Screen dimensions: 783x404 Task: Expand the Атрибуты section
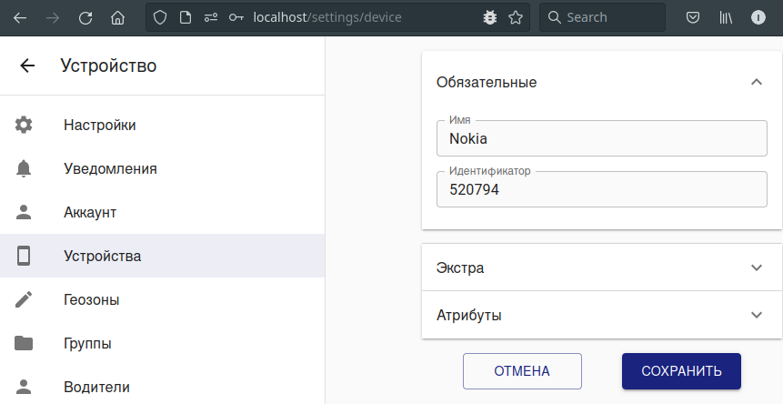[756, 315]
